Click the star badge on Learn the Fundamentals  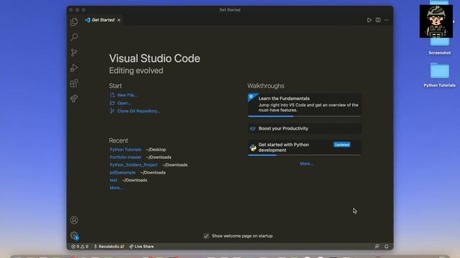tap(252, 96)
